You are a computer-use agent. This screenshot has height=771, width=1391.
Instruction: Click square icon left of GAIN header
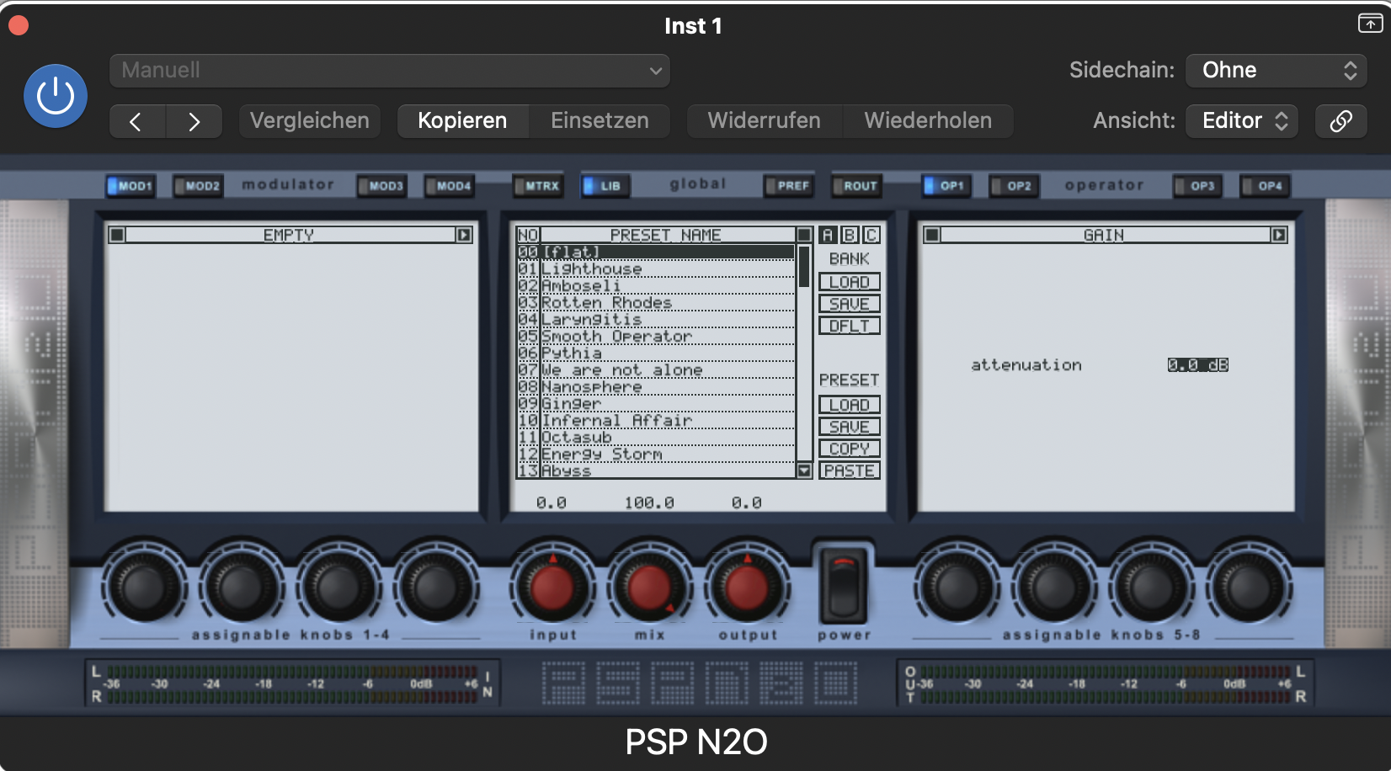(932, 235)
